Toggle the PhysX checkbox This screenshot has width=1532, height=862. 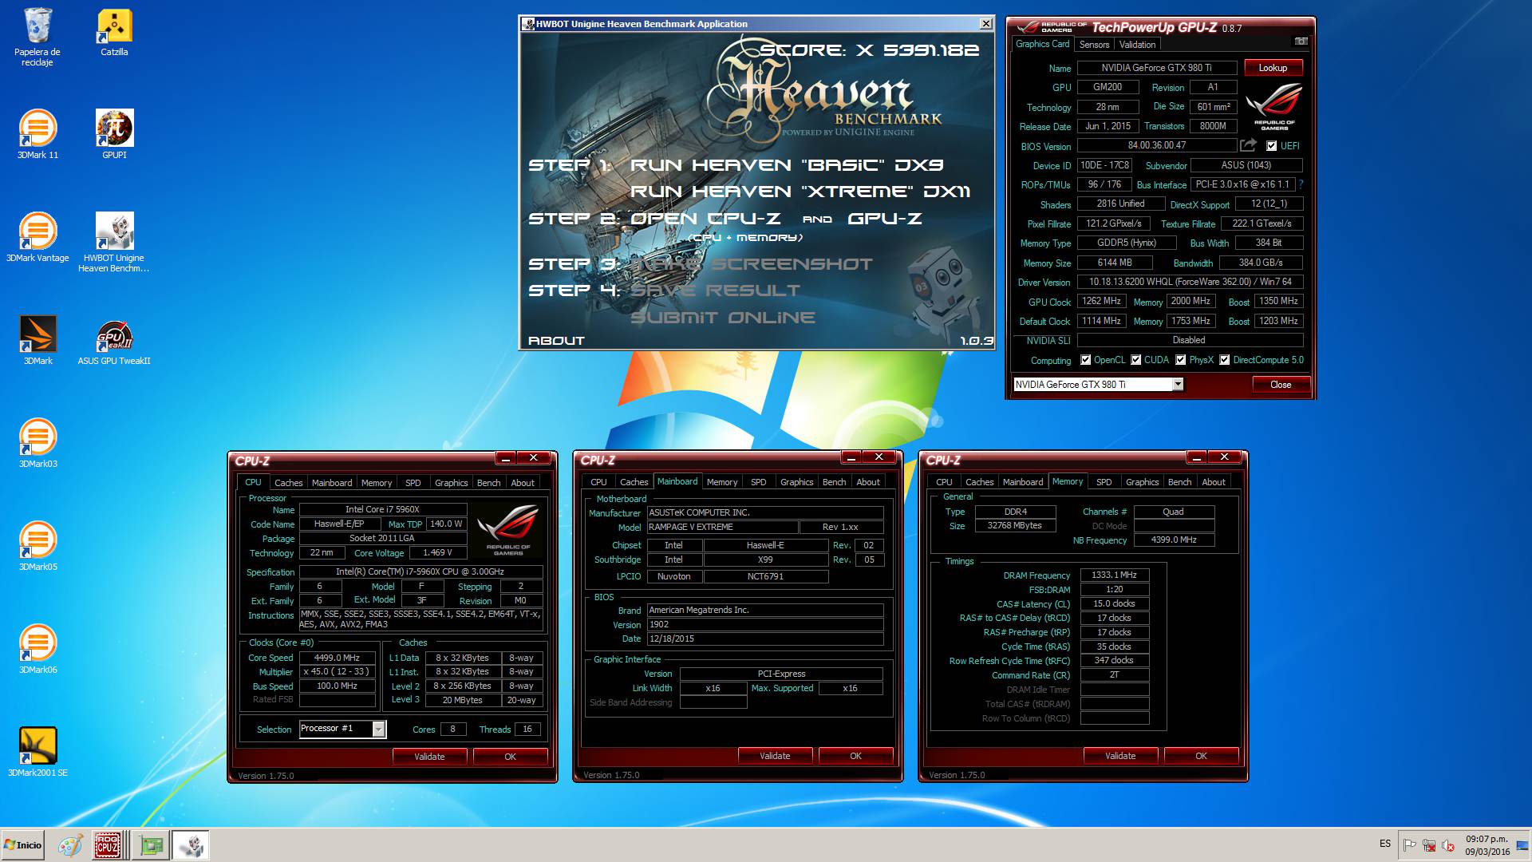(x=1181, y=360)
